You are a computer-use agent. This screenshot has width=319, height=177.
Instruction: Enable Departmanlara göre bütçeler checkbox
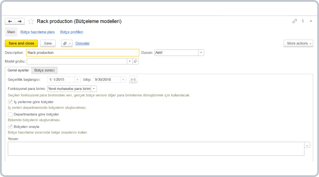click(x=10, y=114)
